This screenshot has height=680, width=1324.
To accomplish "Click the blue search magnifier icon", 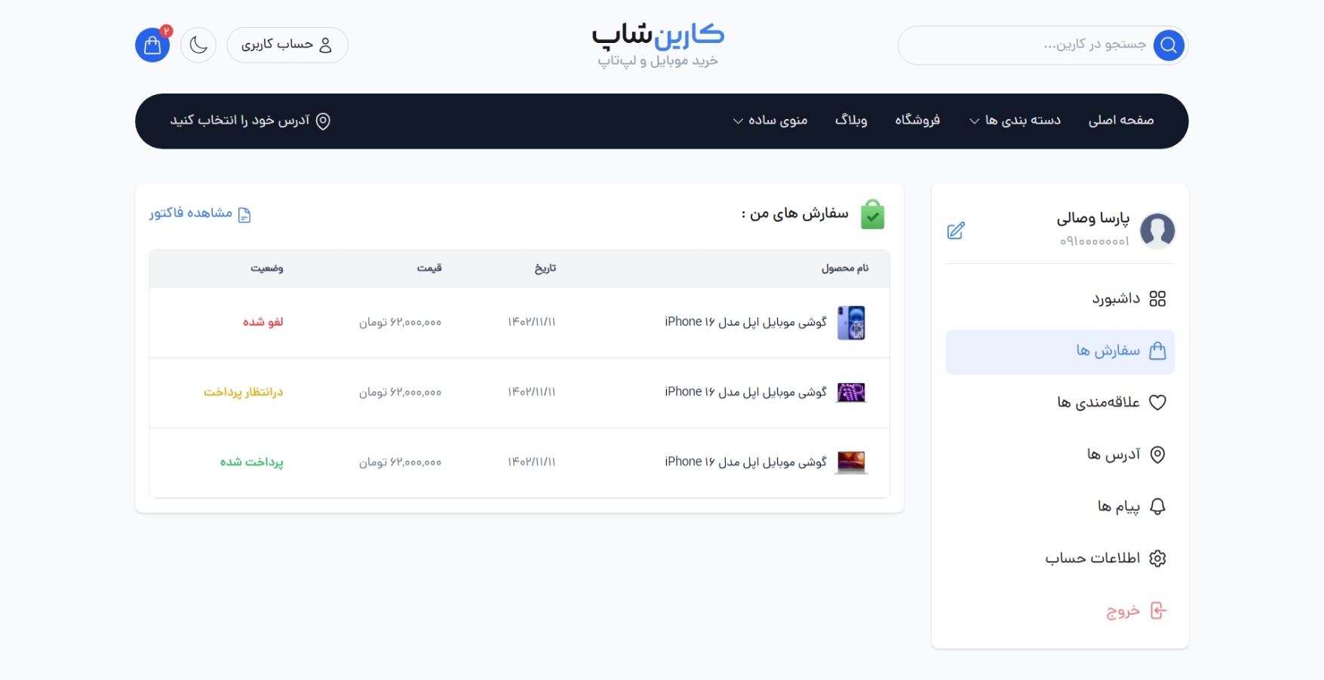I will 1169,45.
